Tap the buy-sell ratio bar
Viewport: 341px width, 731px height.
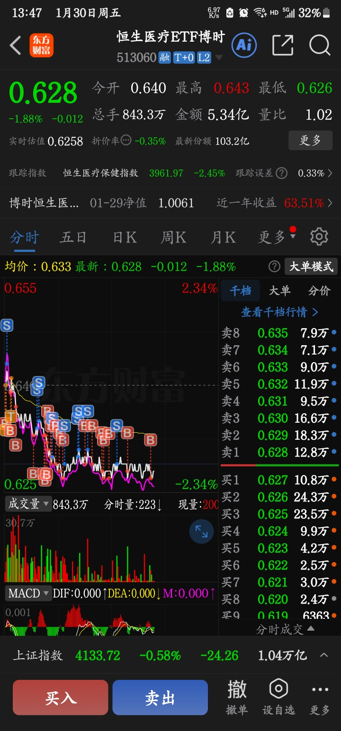(x=279, y=465)
